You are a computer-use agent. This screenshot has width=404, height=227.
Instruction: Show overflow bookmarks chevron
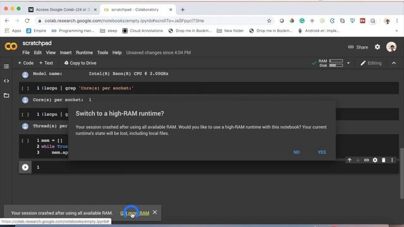click(396, 31)
